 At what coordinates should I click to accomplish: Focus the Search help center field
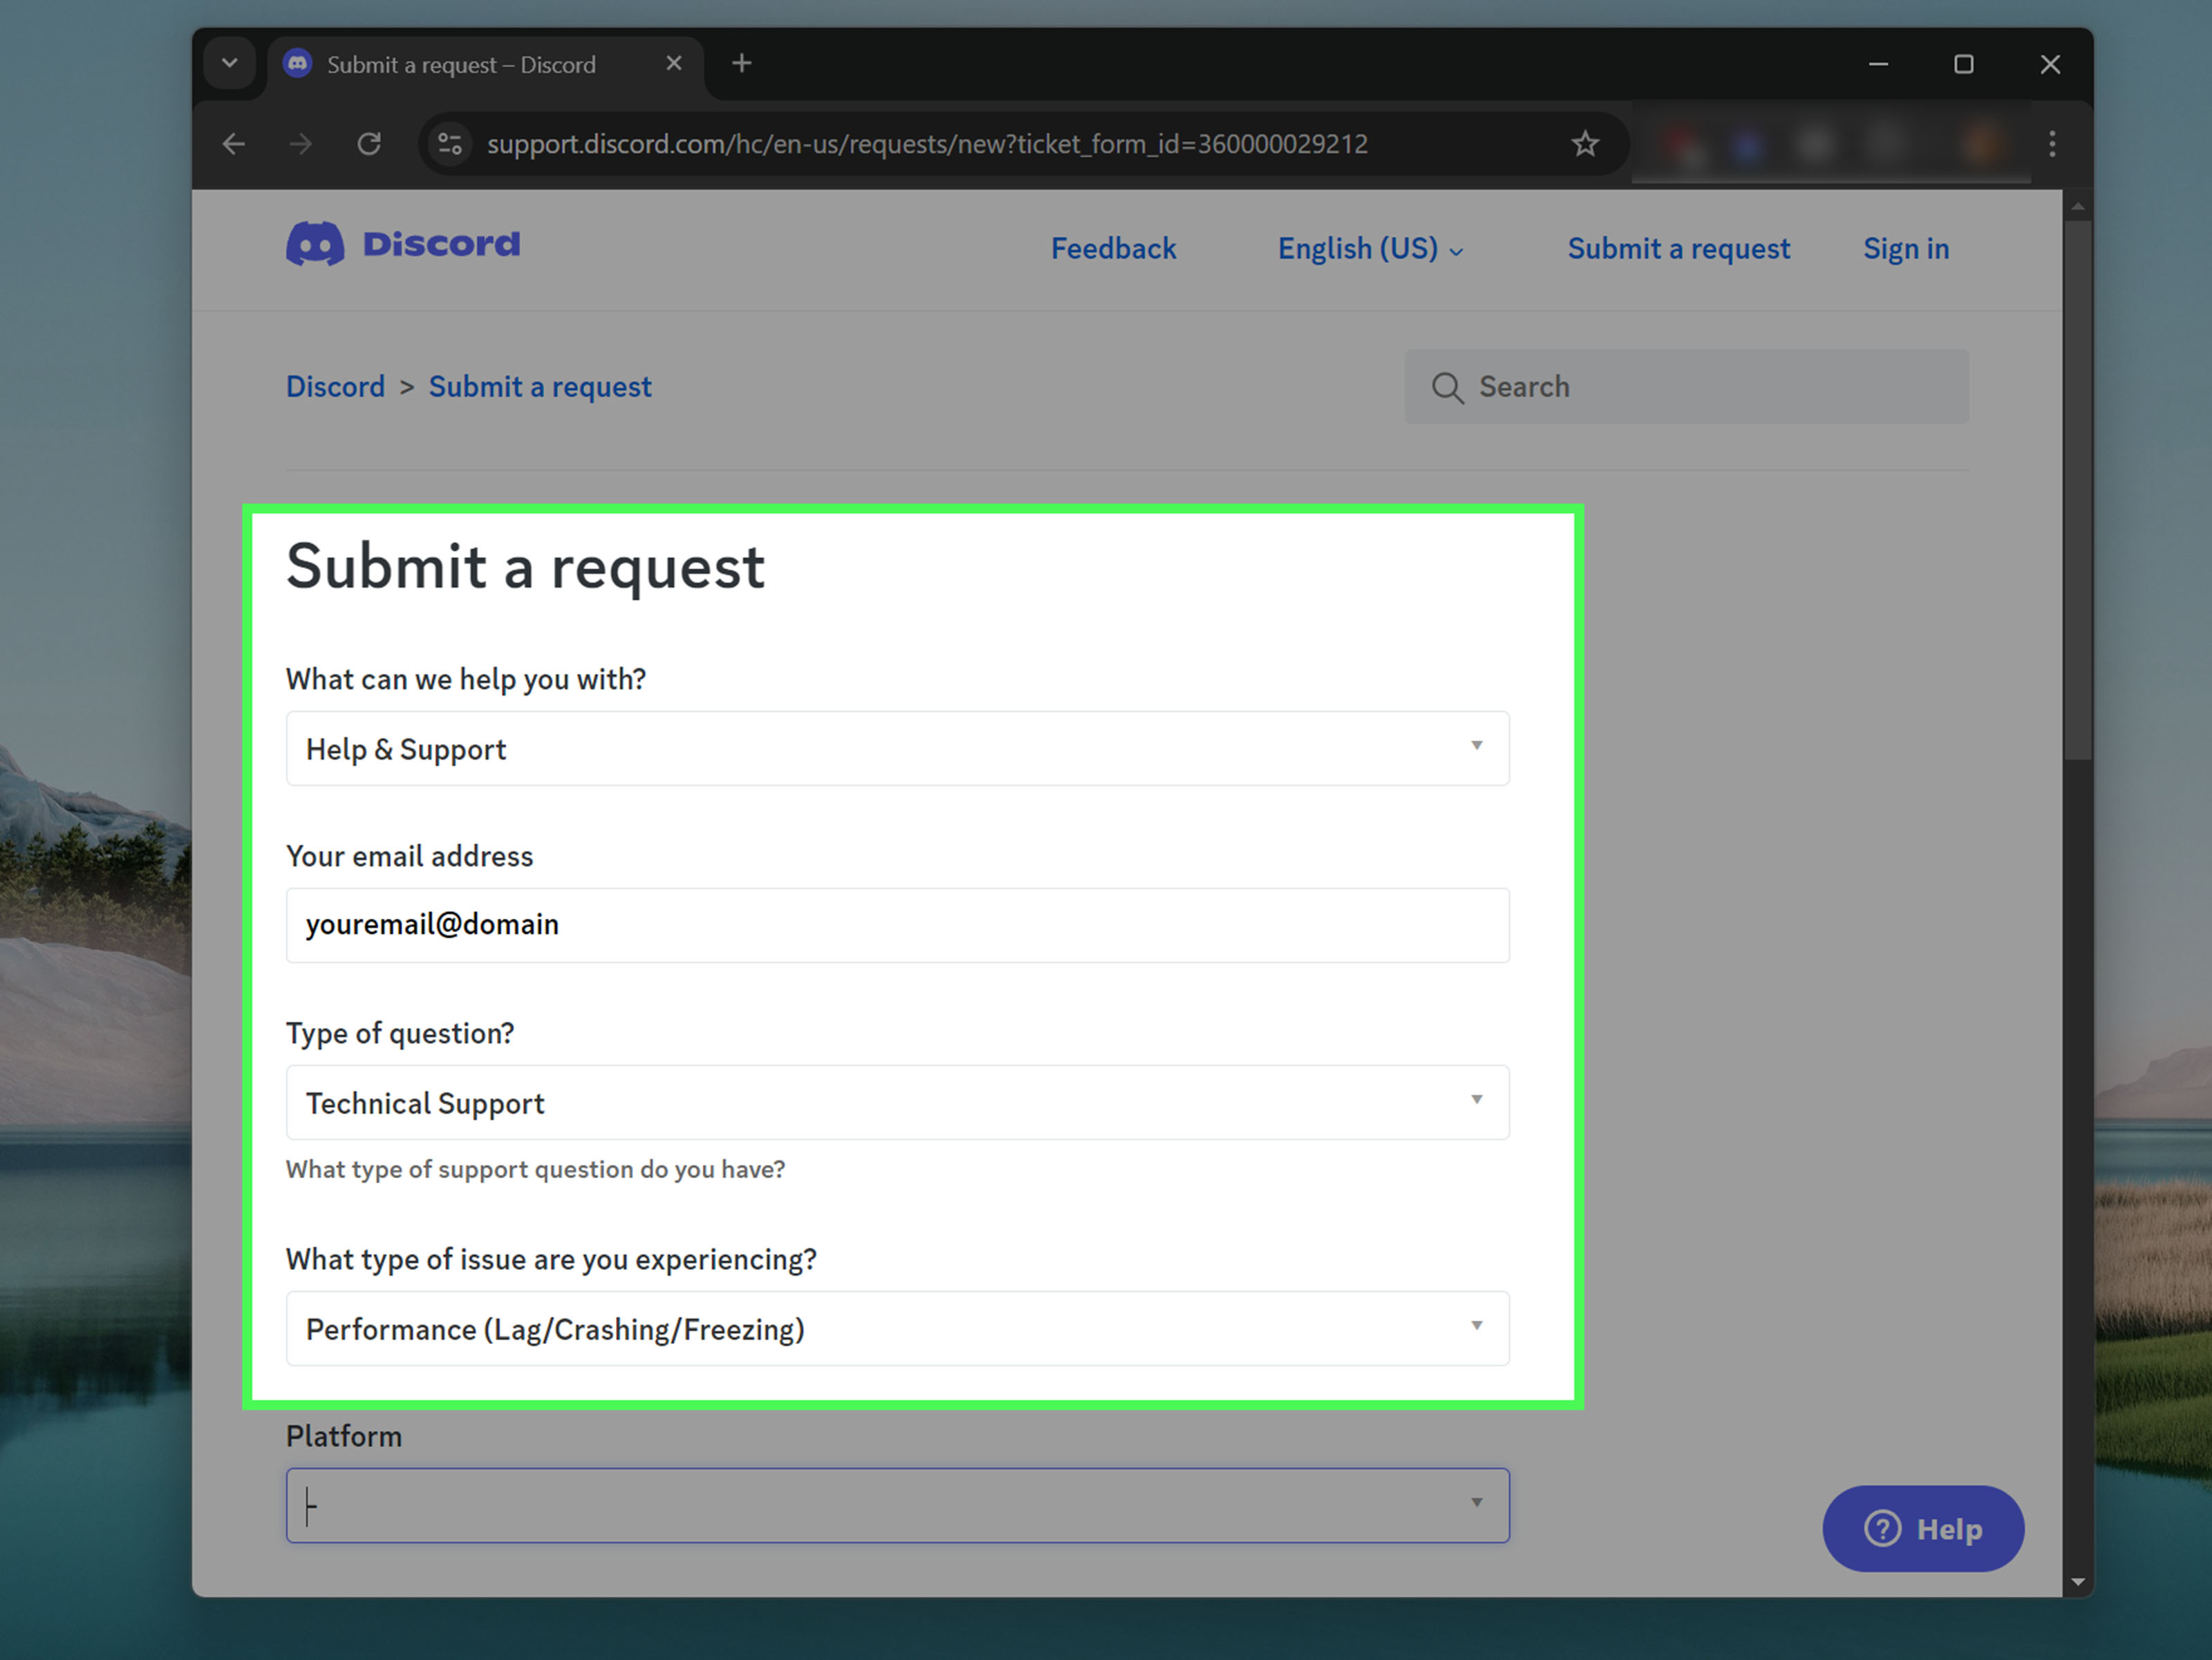pos(1686,387)
